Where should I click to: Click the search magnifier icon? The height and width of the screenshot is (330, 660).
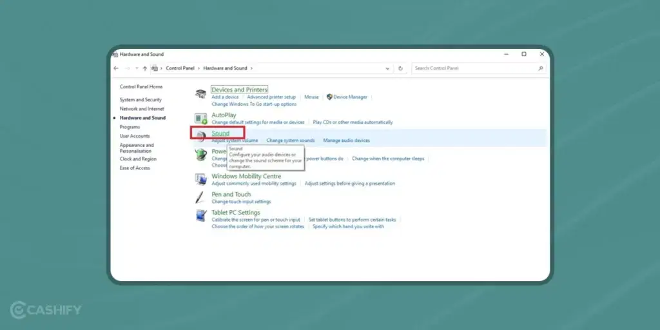pyautogui.click(x=541, y=68)
